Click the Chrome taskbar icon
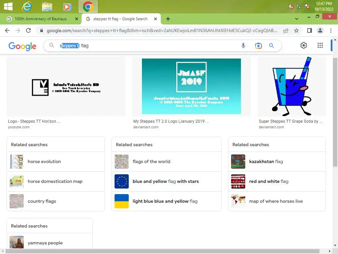338x254 pixels. (x=88, y=7)
